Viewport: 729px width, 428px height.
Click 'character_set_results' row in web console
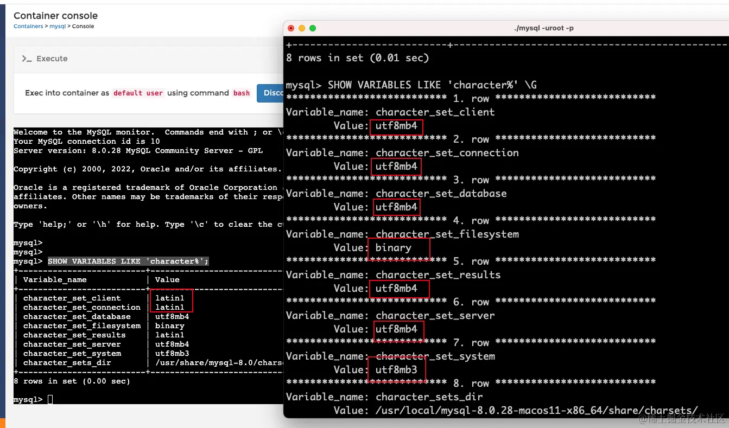point(148,335)
